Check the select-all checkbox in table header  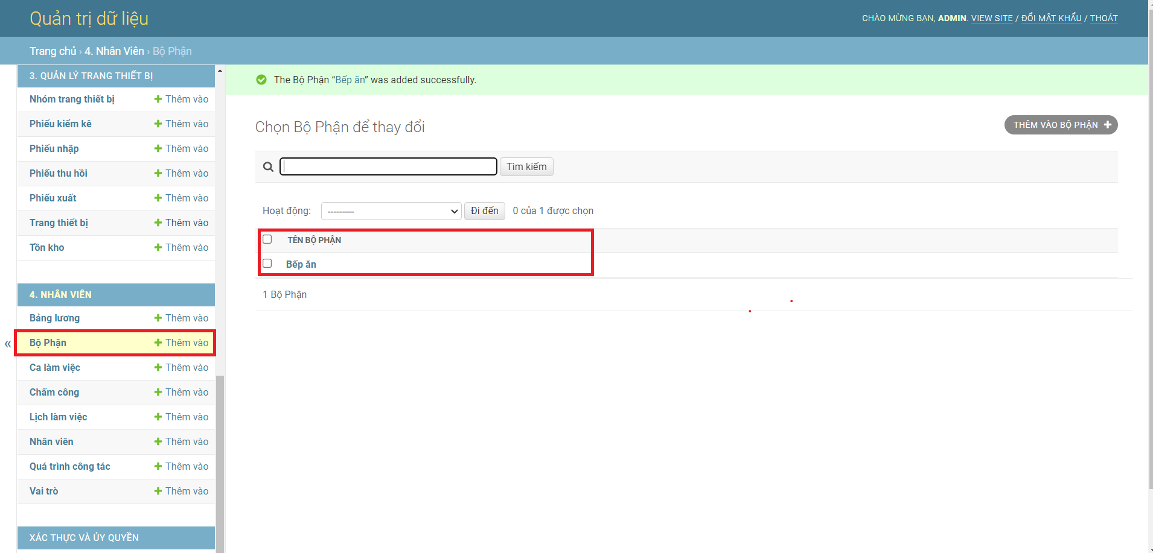[267, 239]
